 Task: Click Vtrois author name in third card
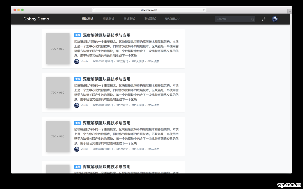[x=84, y=149]
